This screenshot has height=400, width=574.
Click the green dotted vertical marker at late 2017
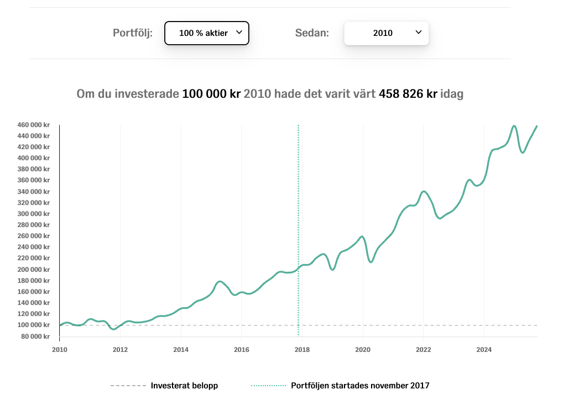point(299,221)
